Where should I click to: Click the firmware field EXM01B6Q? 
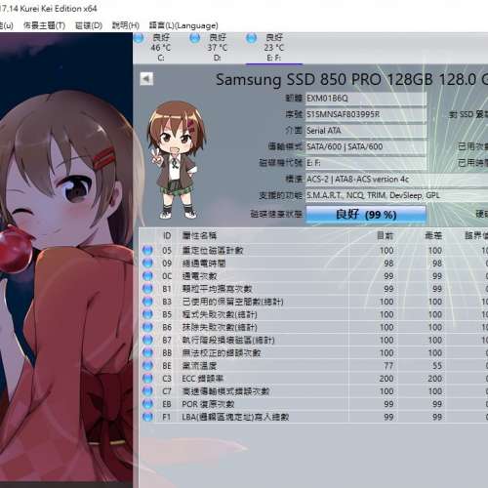[366, 99]
